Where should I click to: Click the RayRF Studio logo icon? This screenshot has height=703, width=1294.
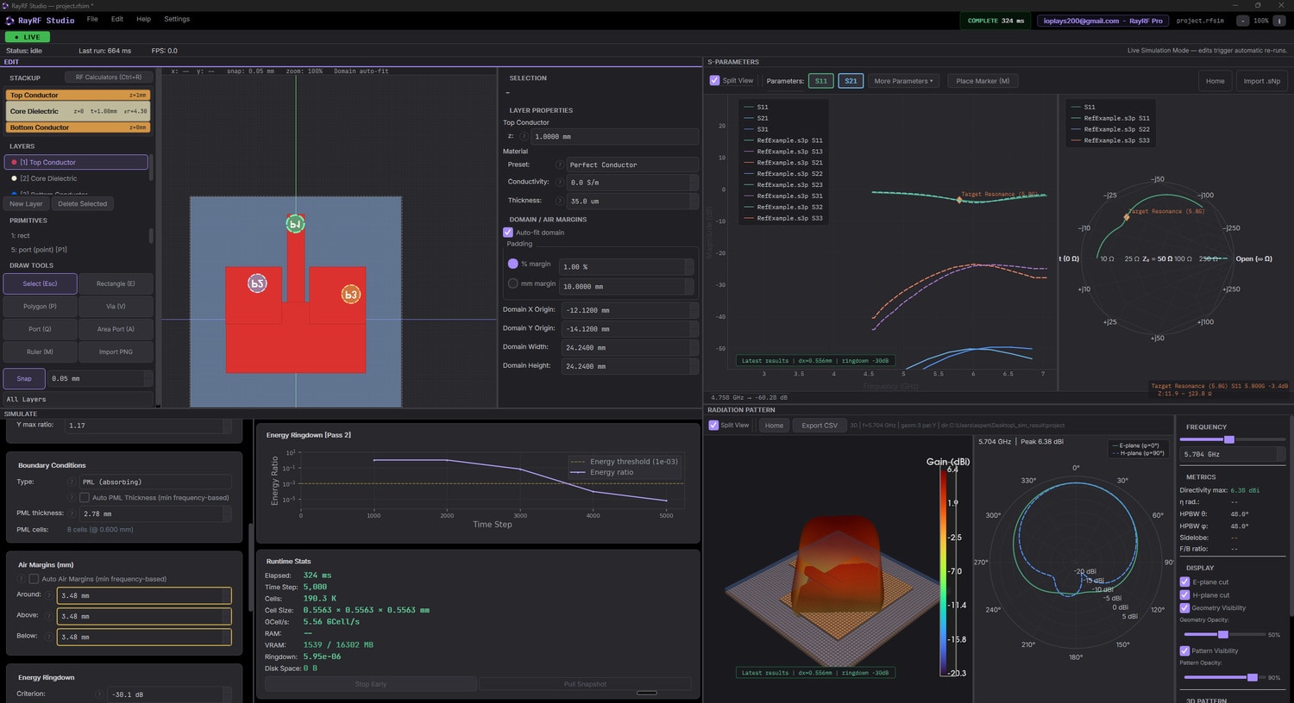click(x=10, y=21)
